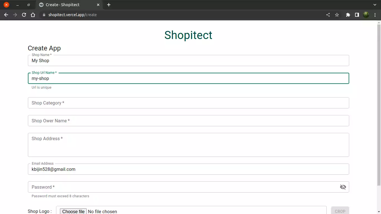The width and height of the screenshot is (381, 214).
Task: Expand the tab search chevron
Action: (x=375, y=5)
